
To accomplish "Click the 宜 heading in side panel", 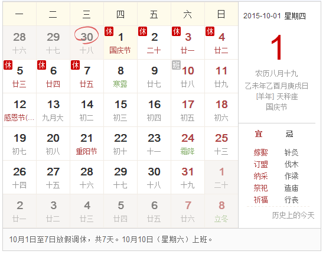I will pyautogui.click(x=259, y=134).
